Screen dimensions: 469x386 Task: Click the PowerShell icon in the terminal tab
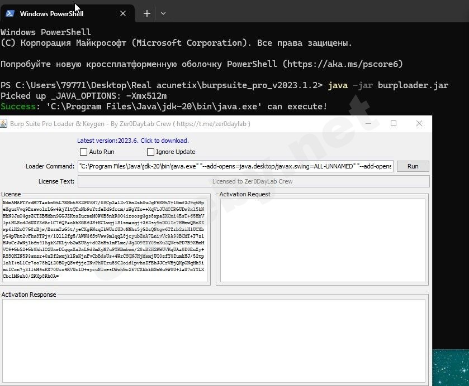10,13
